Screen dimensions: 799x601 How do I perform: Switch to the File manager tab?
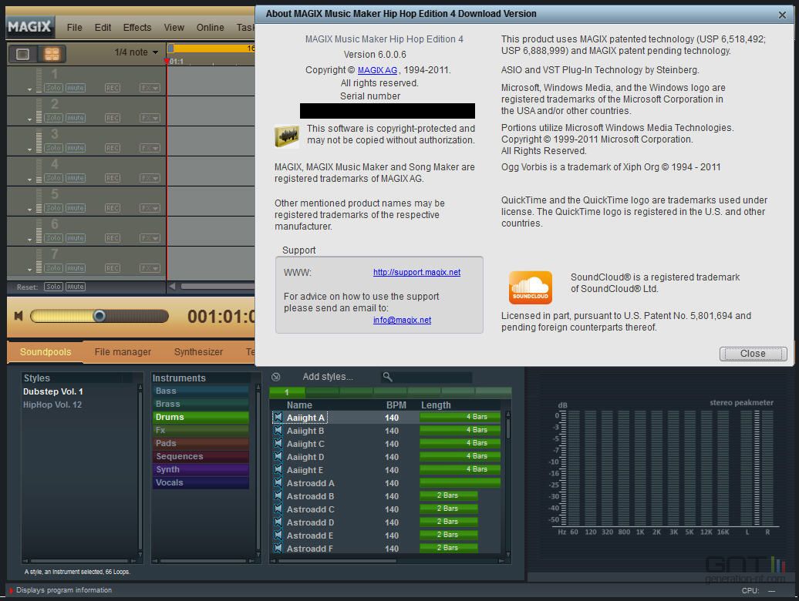[x=123, y=351]
